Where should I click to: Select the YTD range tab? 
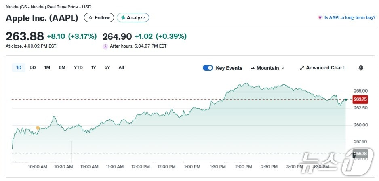78,67
